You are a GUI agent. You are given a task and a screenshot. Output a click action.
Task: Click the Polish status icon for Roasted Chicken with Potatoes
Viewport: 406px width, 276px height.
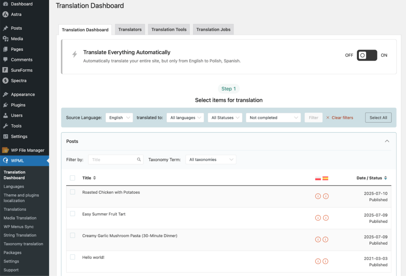click(318, 196)
